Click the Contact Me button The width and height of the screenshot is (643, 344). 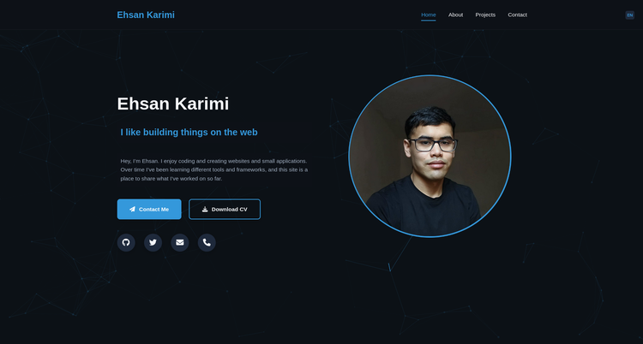coord(149,210)
